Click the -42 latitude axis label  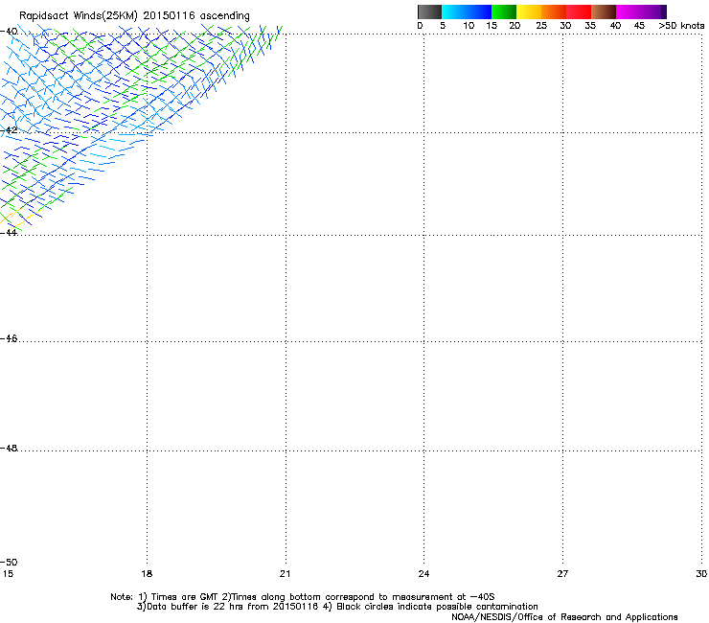pos(9,130)
